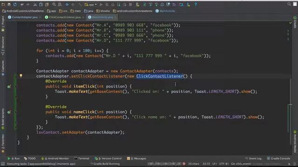Click the Help question mark icon
This screenshot has height=167, width=298.
(196, 4)
